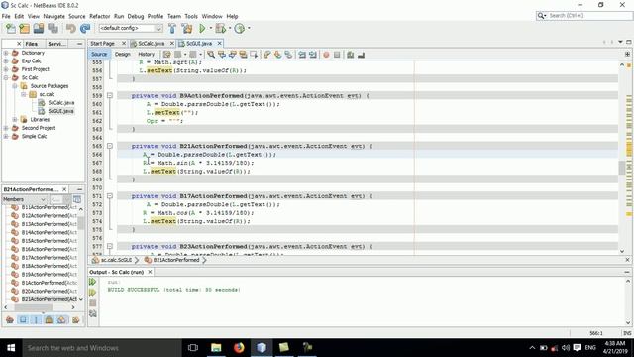
Task: Open Firefox from the Windows taskbar
Action: coord(239,348)
